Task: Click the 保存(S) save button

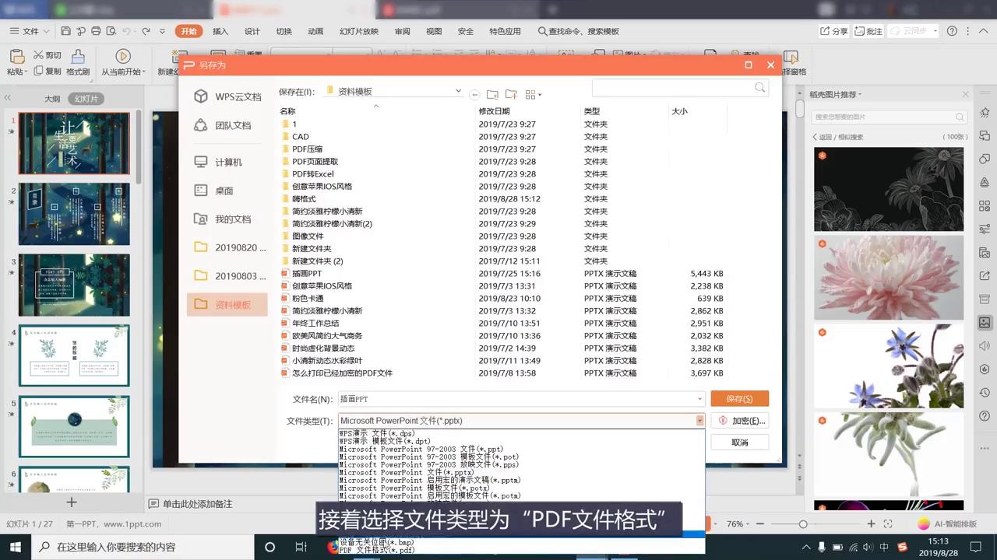Action: [x=739, y=398]
